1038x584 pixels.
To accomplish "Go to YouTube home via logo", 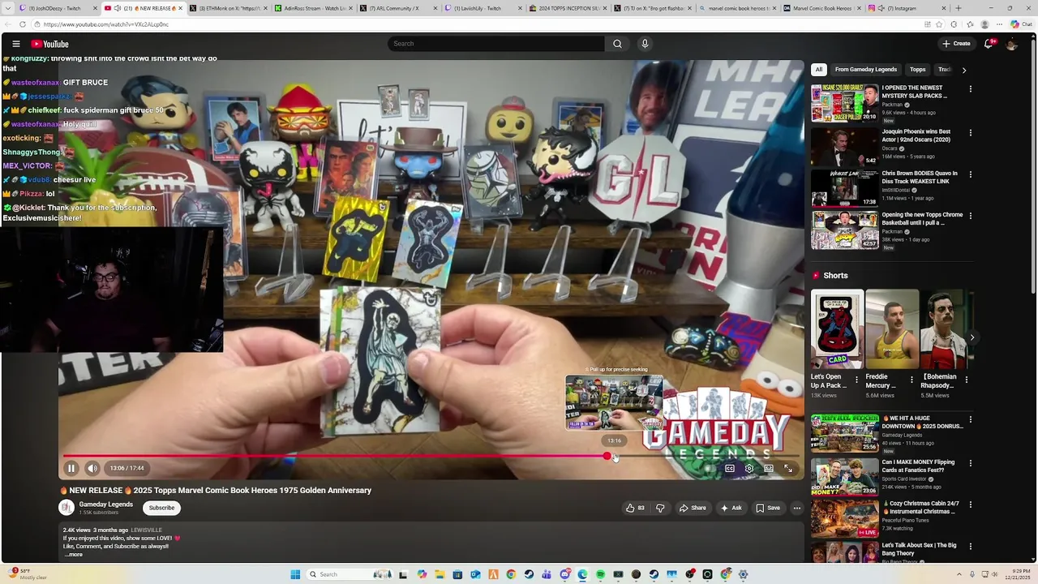I will click(49, 44).
